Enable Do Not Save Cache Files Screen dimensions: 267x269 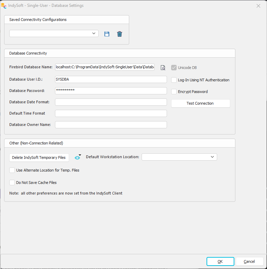[12, 183]
